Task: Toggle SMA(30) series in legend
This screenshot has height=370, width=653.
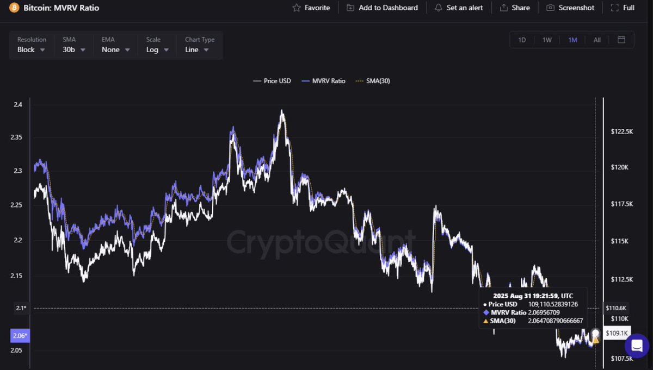Action: (373, 81)
